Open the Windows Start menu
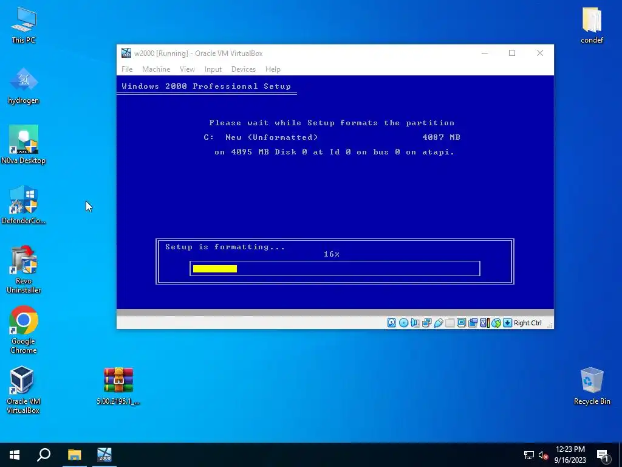The image size is (622, 467). tap(15, 455)
